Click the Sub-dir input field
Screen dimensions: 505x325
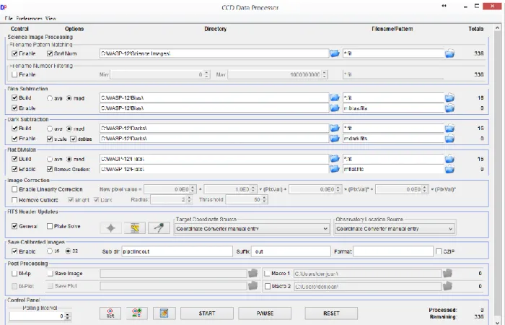pos(177,251)
